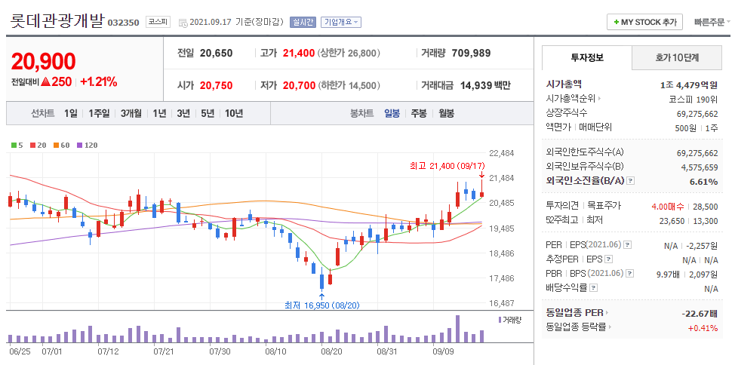Switch to the 일봉 candle chart
The width and height of the screenshot is (735, 365).
click(392, 113)
